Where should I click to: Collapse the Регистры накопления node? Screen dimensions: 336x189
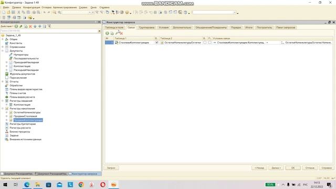(x=3, y=109)
